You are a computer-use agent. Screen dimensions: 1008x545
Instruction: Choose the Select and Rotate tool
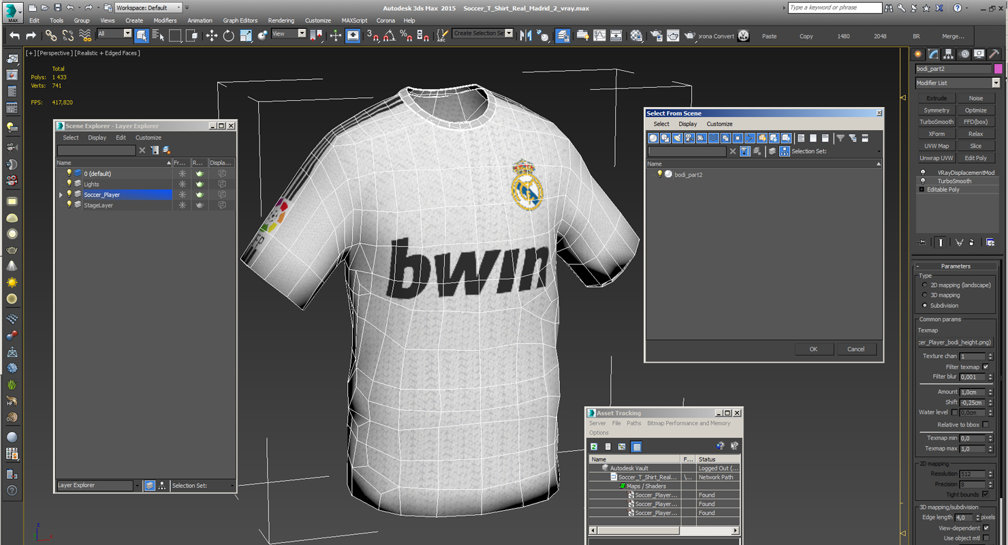pos(229,35)
